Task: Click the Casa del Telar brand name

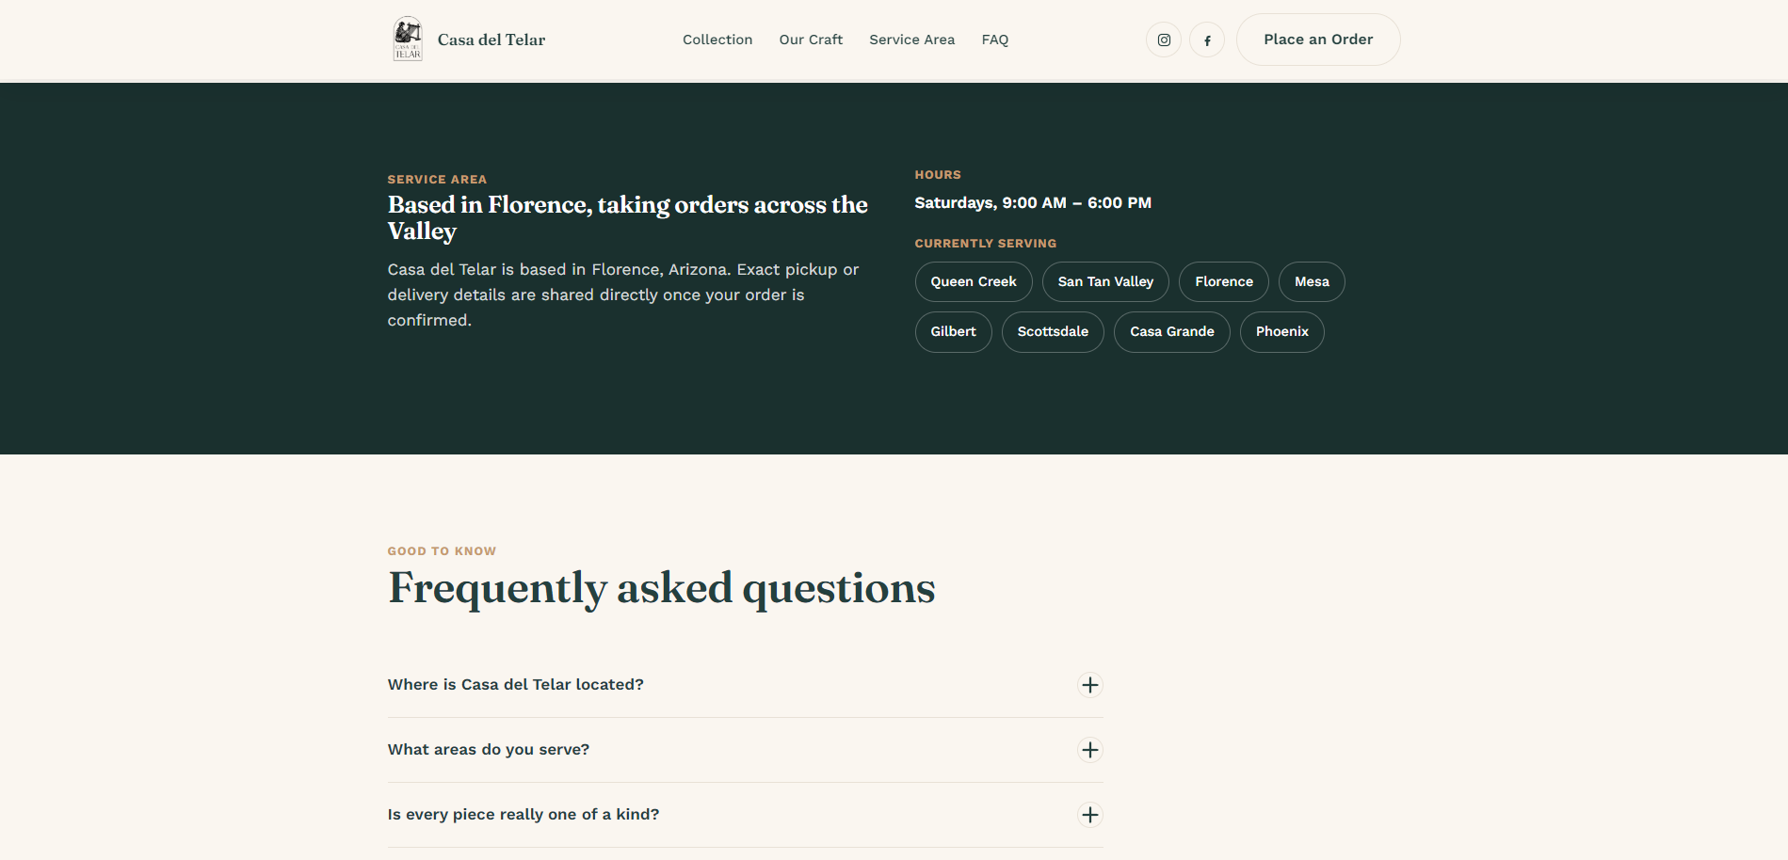Action: coord(491,40)
